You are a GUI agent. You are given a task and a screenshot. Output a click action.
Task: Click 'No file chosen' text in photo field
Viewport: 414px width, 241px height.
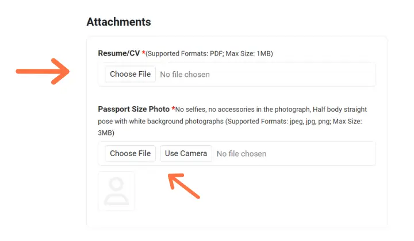point(241,154)
